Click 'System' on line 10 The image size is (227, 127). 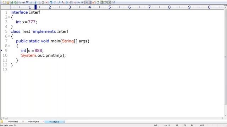tap(29, 55)
